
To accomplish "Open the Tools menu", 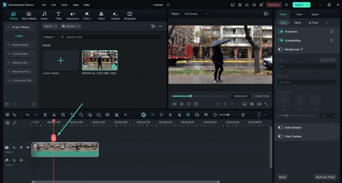I will 64,5.
